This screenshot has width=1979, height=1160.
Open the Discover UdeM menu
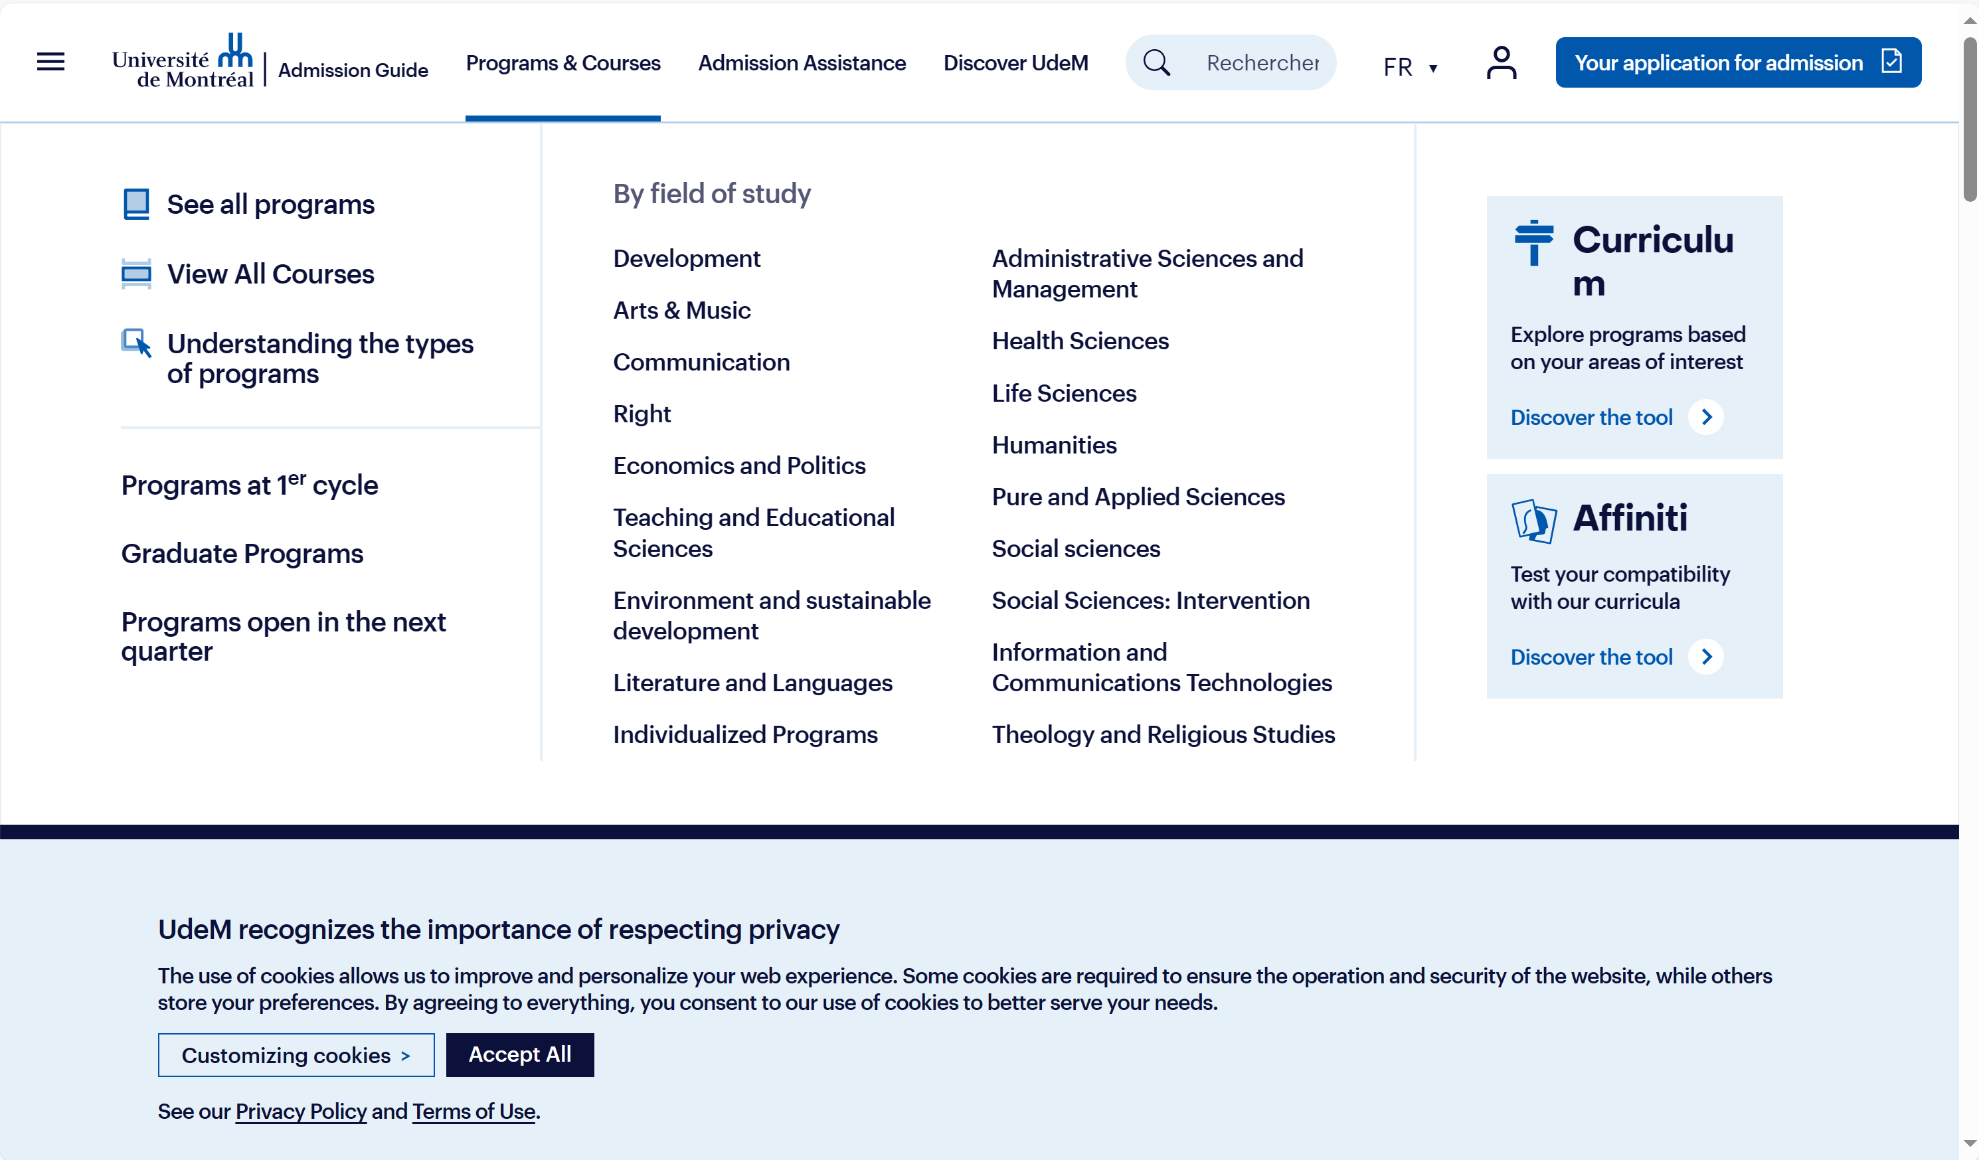(1015, 63)
